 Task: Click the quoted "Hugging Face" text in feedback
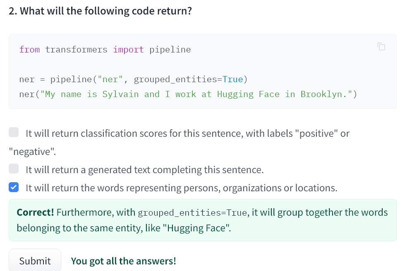pos(198,228)
